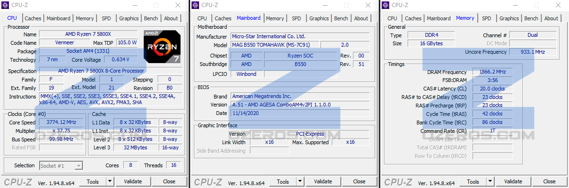The width and height of the screenshot is (569, 188).
Task: Click Validate button in the Memory window
Action: click(x=513, y=181)
